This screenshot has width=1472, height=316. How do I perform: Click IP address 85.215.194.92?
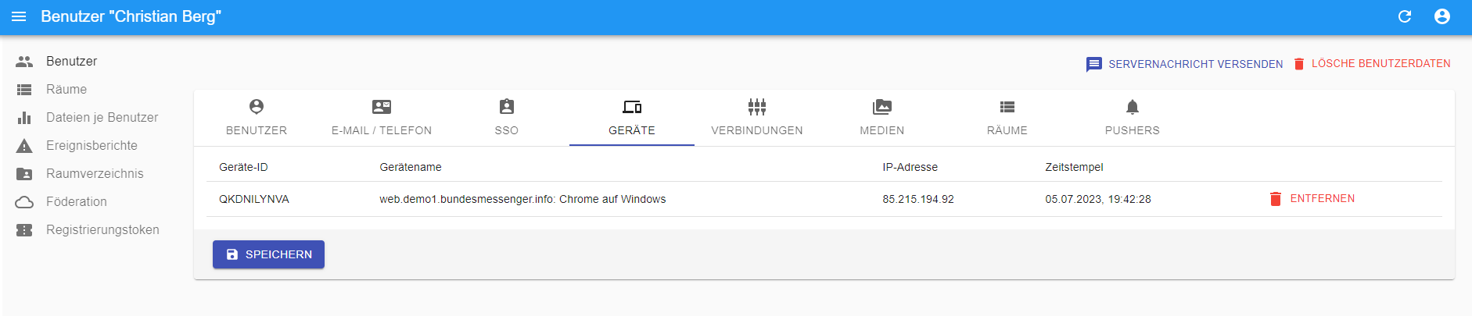tap(918, 199)
